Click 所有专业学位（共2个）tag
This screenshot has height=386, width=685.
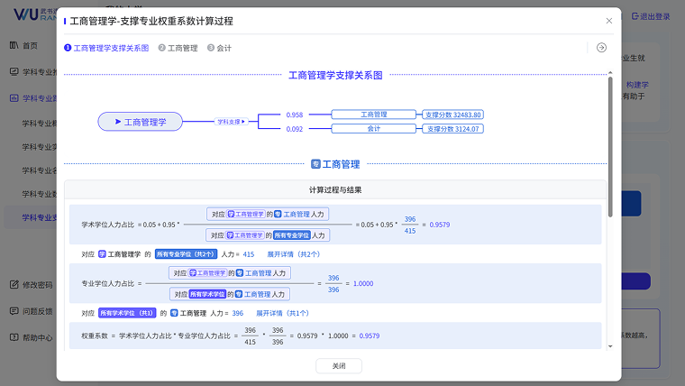pyautogui.click(x=186, y=254)
